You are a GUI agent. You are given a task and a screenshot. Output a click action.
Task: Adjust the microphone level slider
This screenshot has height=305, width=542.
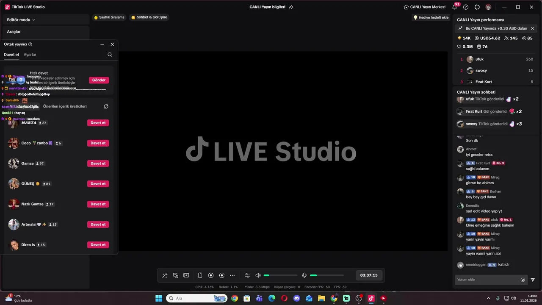(326, 275)
